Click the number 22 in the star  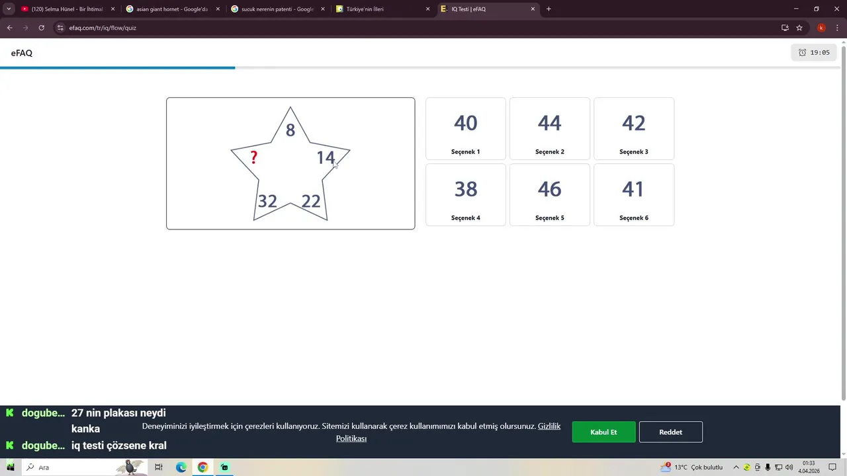(x=311, y=201)
